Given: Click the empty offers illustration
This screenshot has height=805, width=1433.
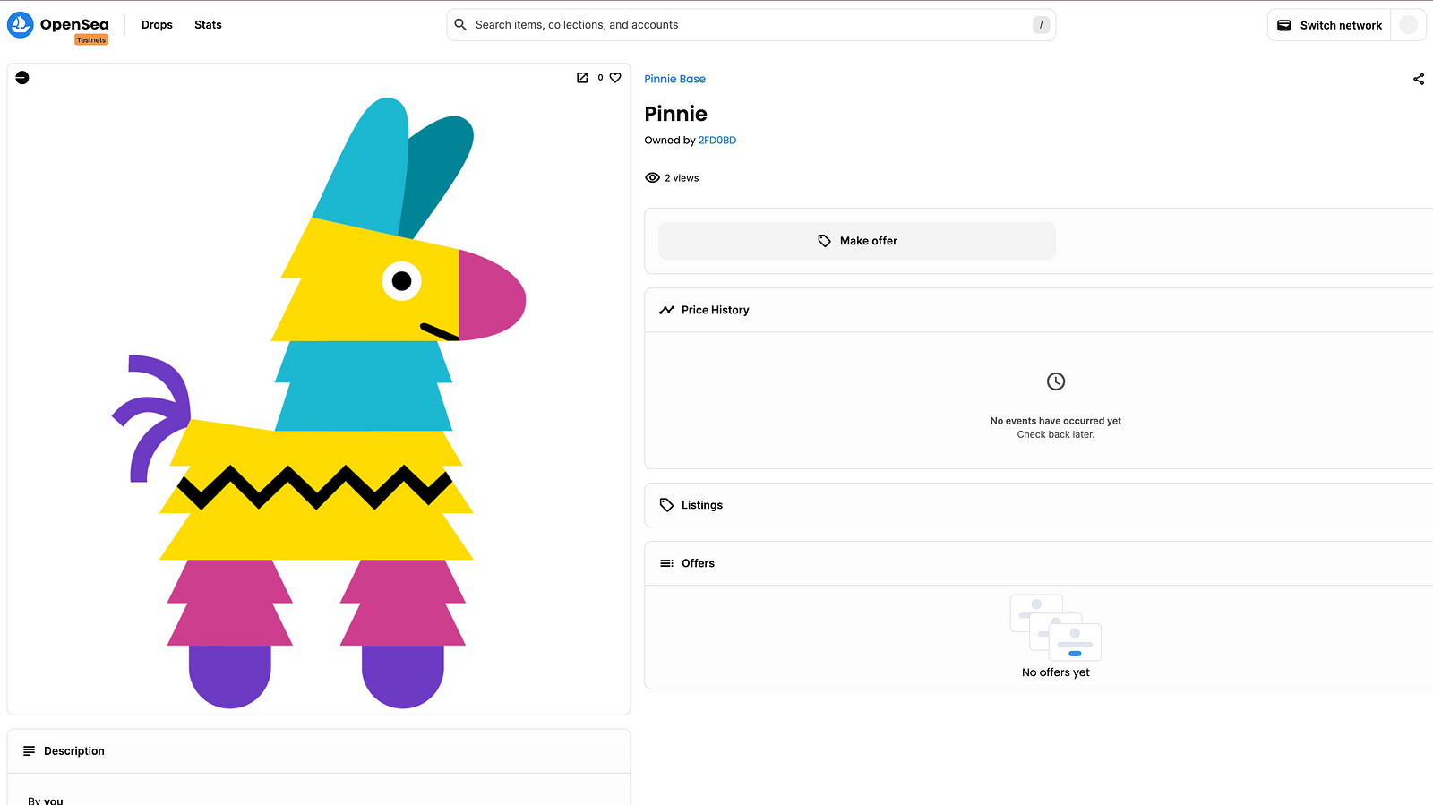Looking at the screenshot, I should pos(1056,628).
